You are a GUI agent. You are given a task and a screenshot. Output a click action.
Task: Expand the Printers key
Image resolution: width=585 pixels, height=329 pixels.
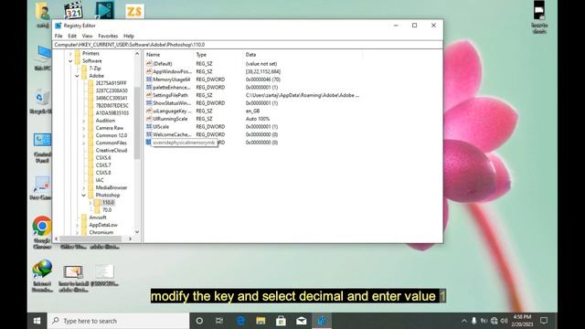point(70,54)
